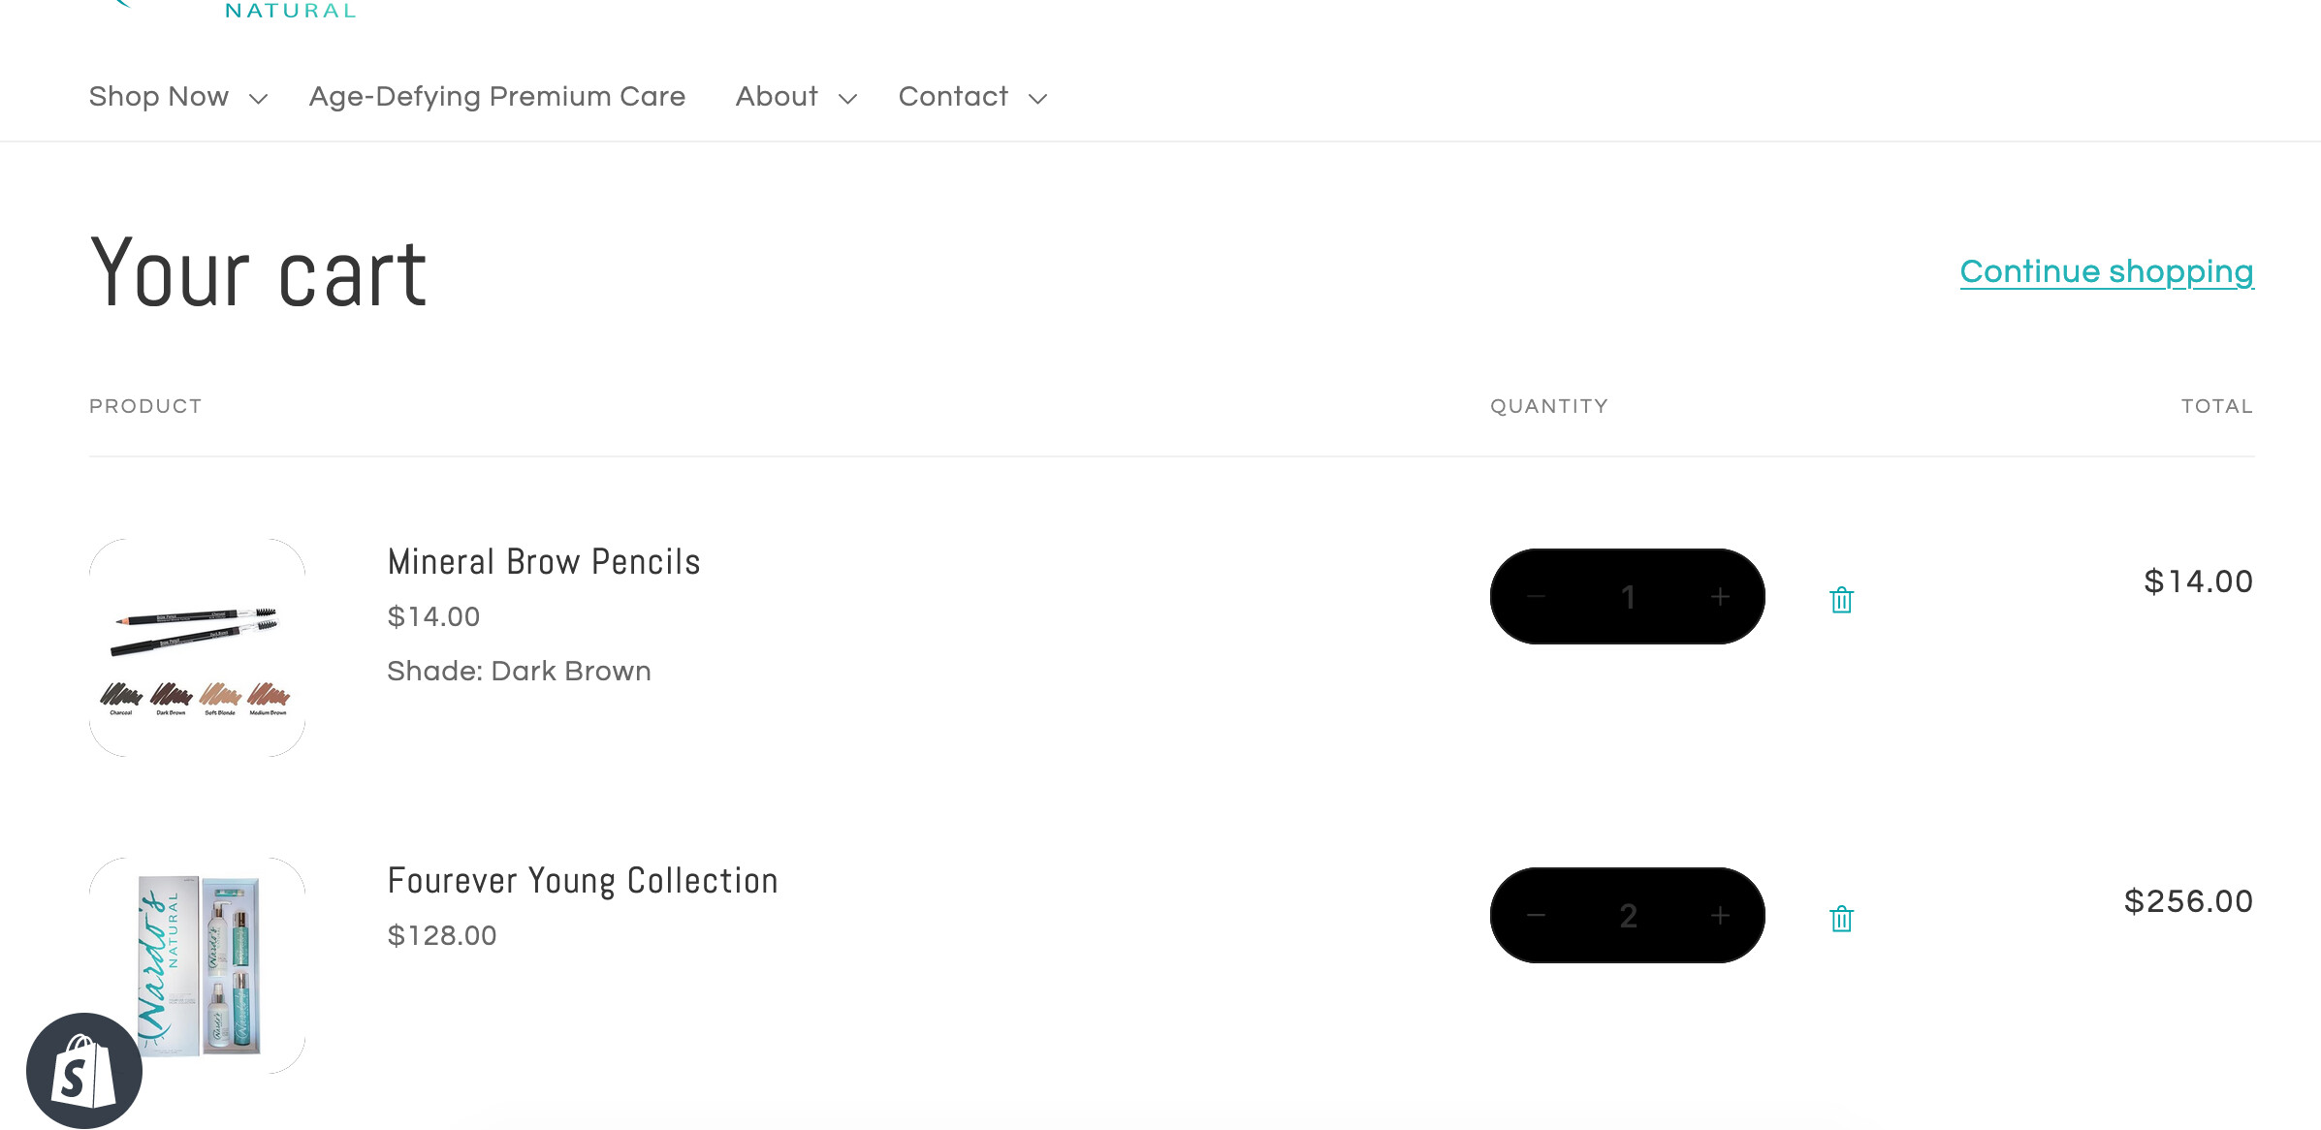2321x1130 pixels.
Task: Decrease Fourever Young Collection quantity with minus
Action: [x=1536, y=916]
